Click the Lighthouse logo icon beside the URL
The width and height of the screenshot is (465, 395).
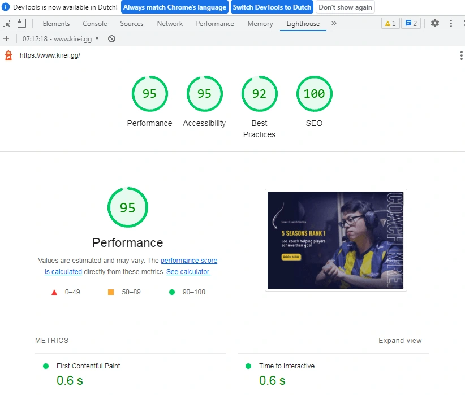click(x=8, y=55)
